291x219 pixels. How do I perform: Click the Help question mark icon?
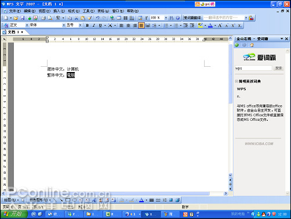click(x=177, y=18)
